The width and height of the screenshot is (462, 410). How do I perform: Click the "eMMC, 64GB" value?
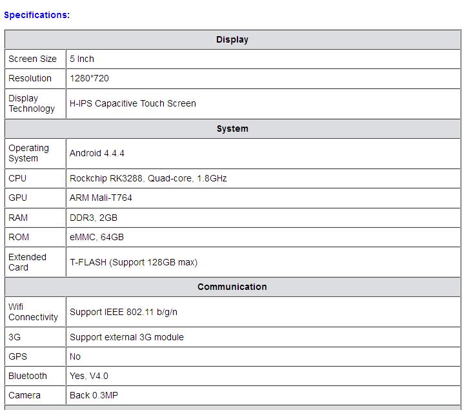(x=97, y=237)
